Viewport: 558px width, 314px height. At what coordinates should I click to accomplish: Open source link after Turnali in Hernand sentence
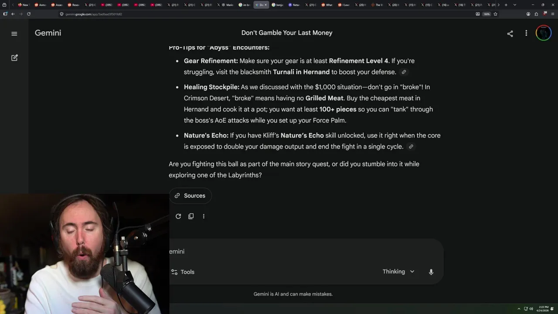404,72
